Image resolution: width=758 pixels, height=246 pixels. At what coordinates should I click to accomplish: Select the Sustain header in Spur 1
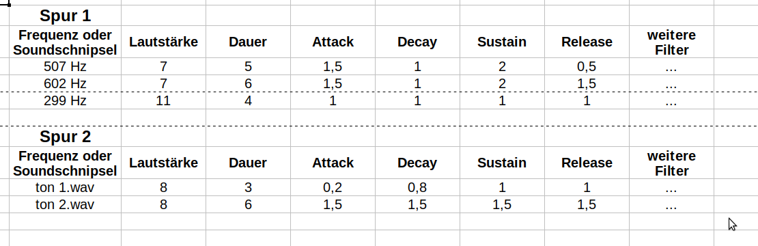502,42
